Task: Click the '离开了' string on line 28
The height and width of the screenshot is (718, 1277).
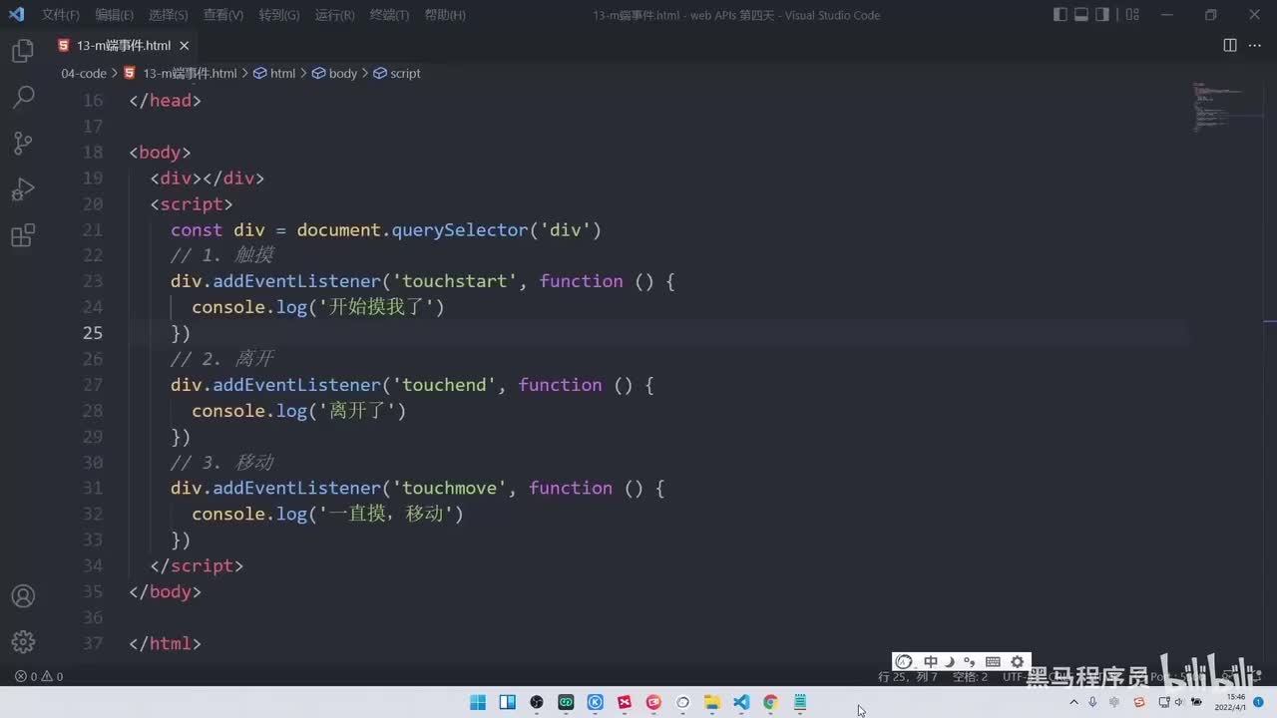Action: (x=357, y=411)
